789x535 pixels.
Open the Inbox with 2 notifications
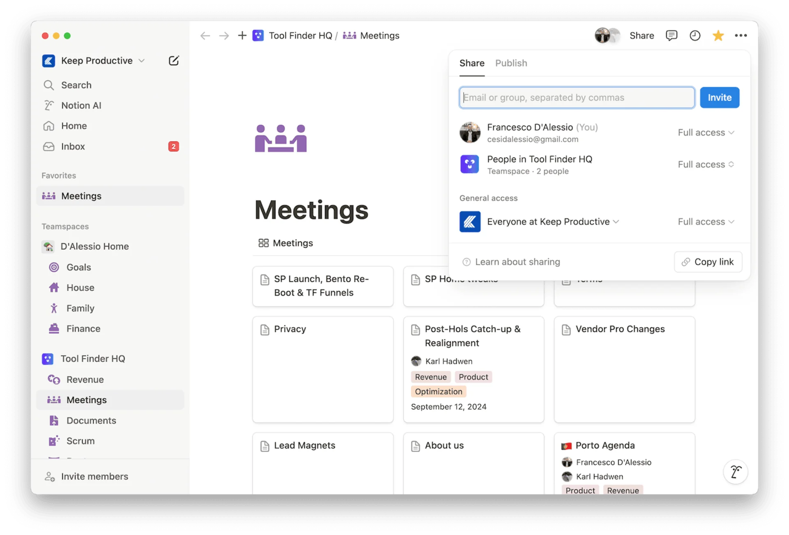73,146
